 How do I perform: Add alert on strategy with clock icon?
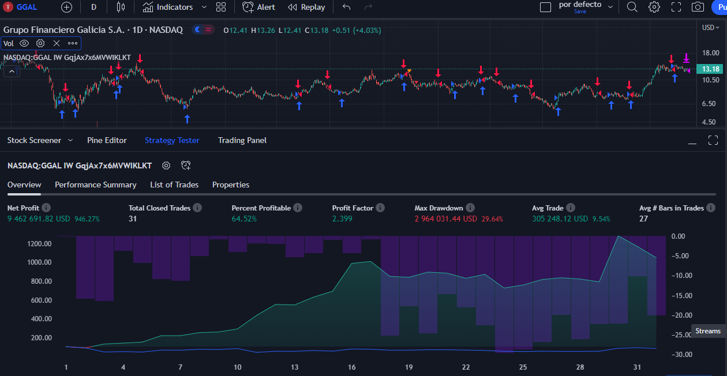coord(186,166)
